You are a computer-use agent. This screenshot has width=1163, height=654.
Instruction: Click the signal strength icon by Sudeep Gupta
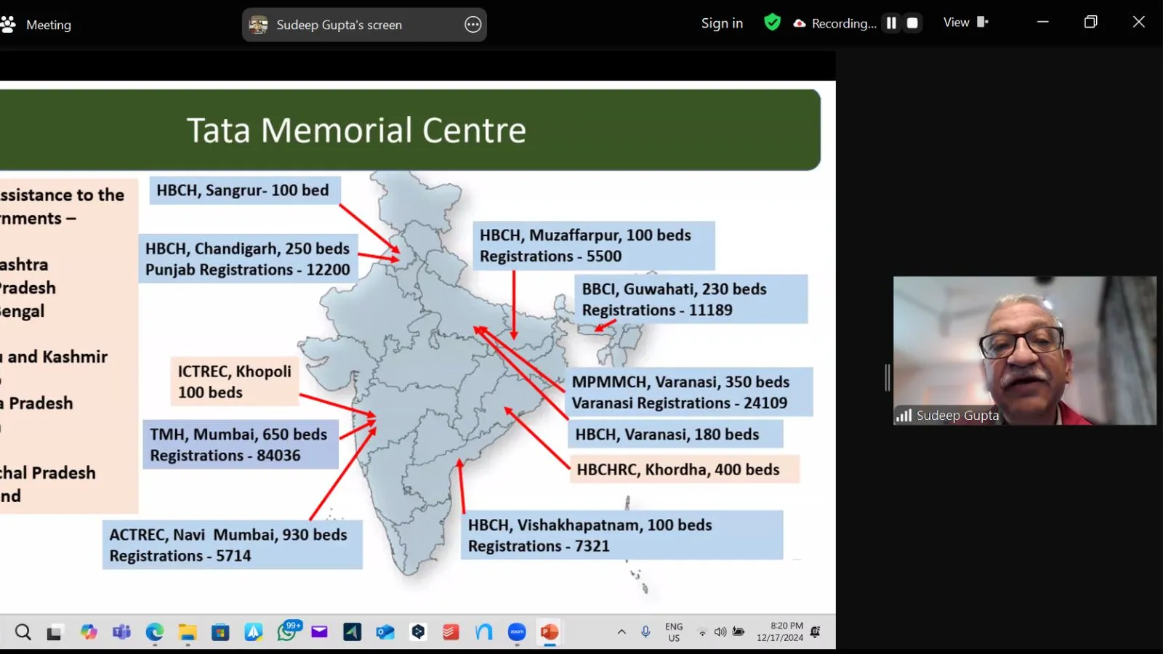[904, 416]
